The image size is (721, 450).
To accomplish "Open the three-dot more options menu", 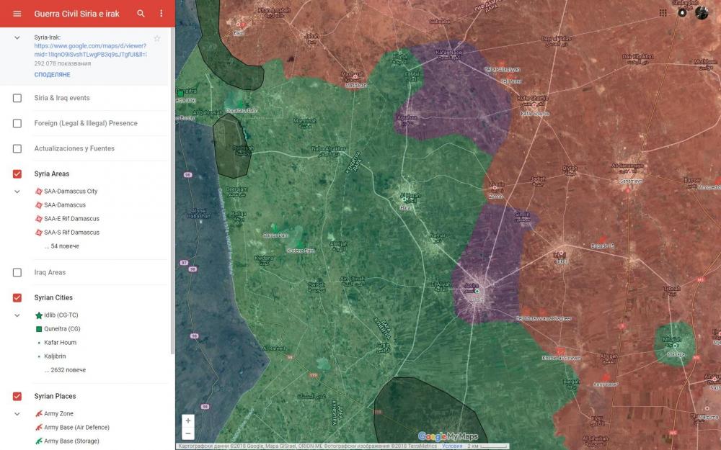I will point(162,14).
